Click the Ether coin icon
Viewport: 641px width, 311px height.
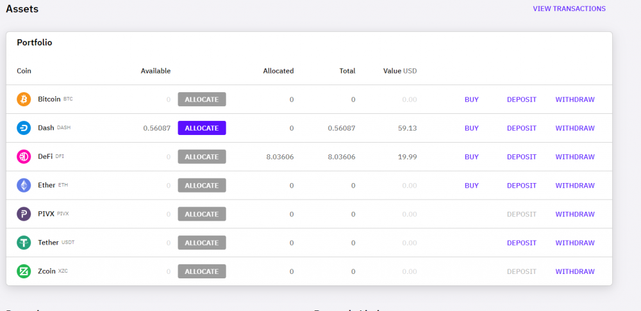tap(24, 186)
